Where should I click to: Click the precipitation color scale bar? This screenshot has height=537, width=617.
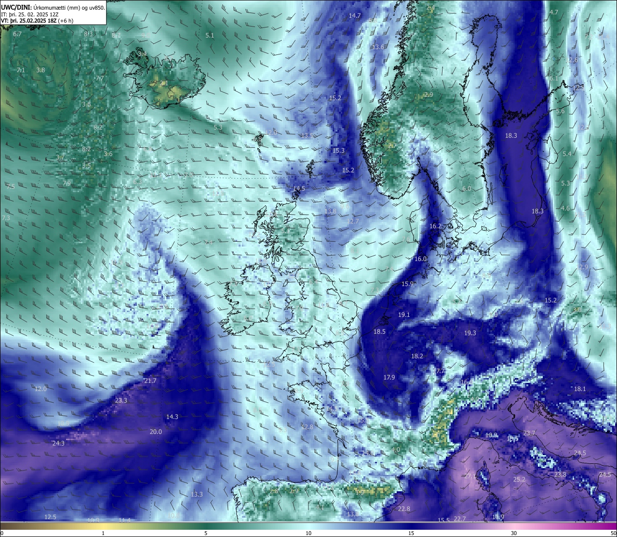click(308, 525)
